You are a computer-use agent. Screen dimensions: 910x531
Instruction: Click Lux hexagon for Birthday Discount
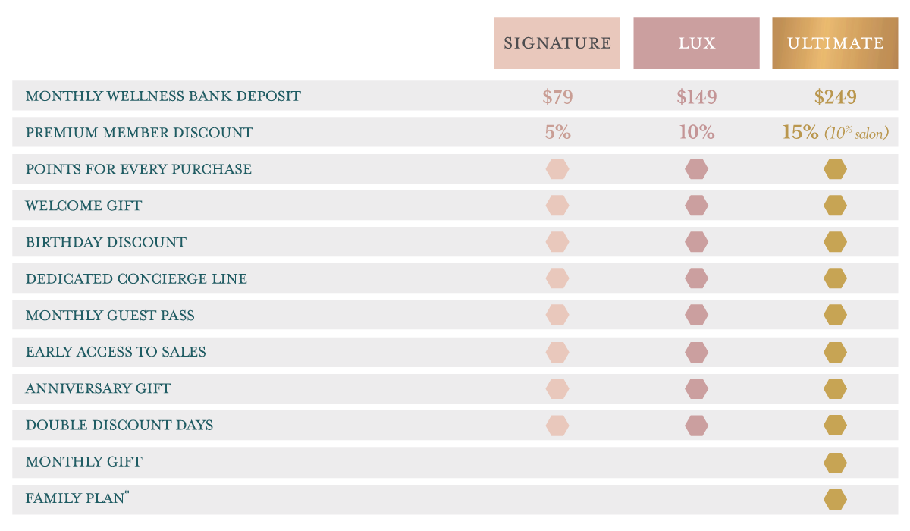pyautogui.click(x=696, y=242)
